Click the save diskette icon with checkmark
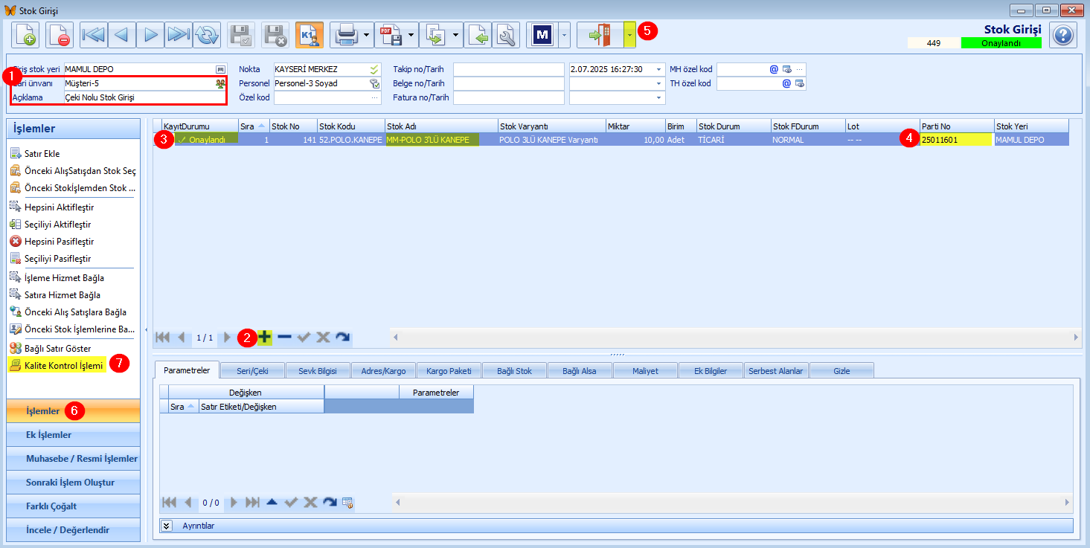 tap(241, 35)
